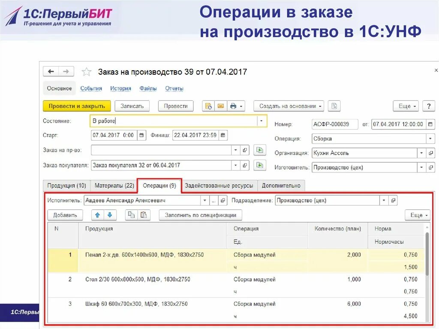The image size is (439, 329).
Task: Add the document to favorites with the star
Action: coord(87,72)
